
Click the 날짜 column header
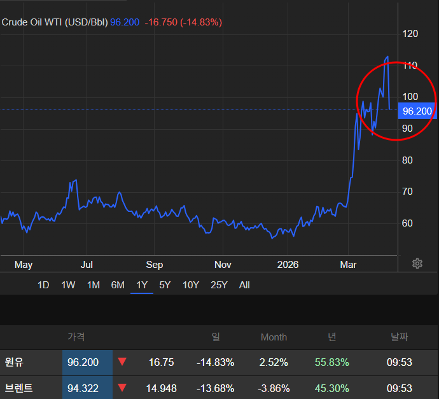pyautogui.click(x=400, y=337)
